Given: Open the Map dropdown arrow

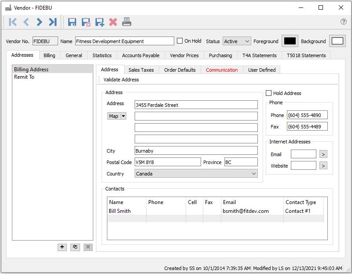Looking at the screenshot, I should pos(123,116).
